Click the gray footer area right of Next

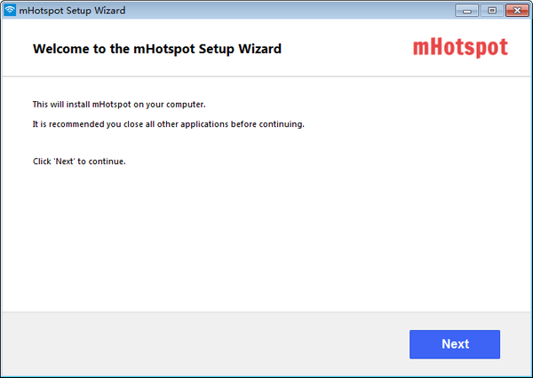point(516,344)
